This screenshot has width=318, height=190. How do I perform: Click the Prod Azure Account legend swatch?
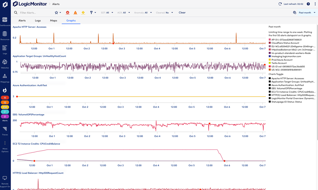270,60
